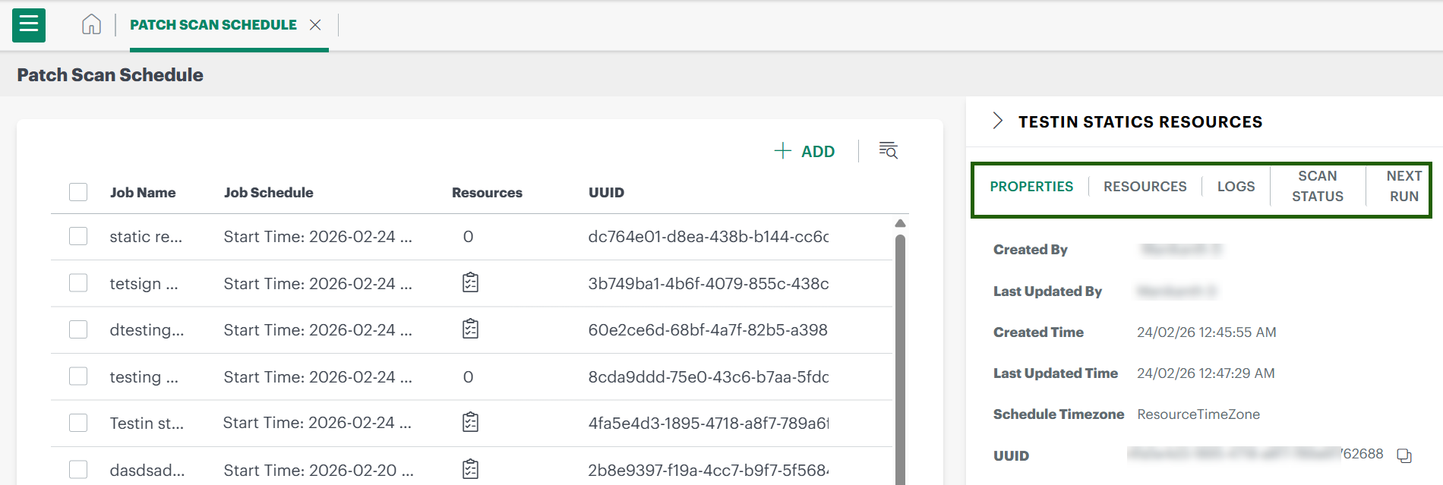Click the clipboard icon in the dtesting row
The height and width of the screenshot is (485, 1443).
pos(471,329)
